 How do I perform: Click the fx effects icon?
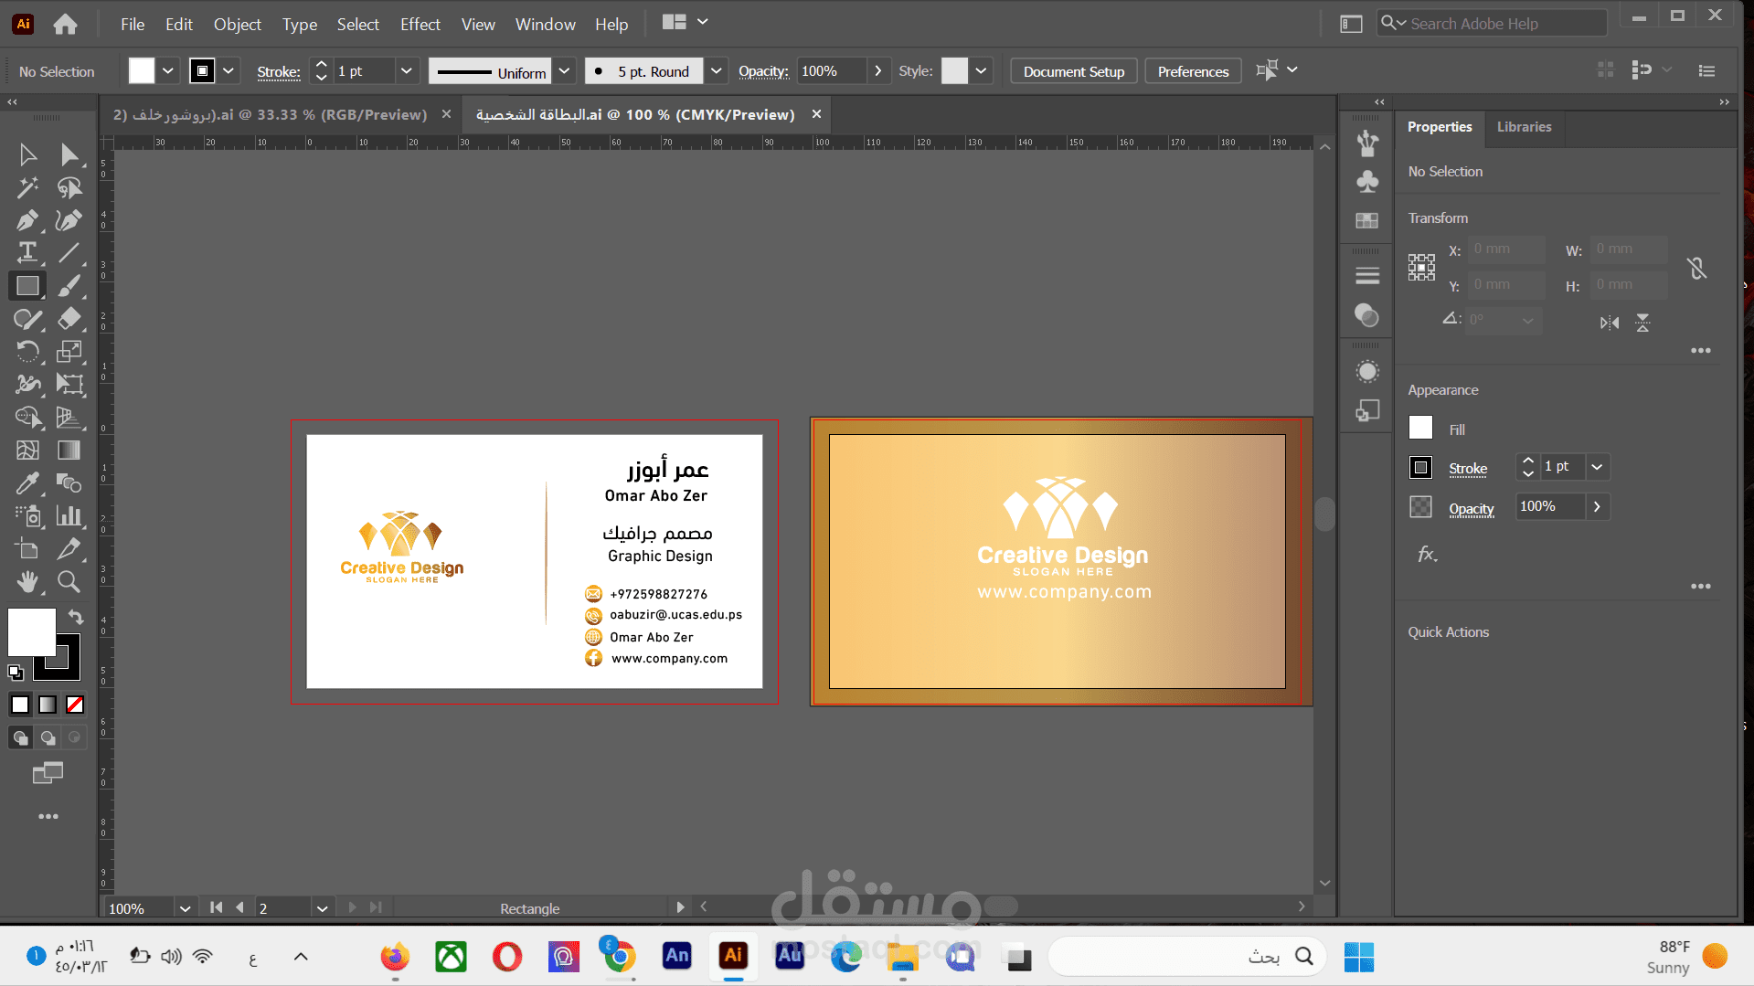[x=1427, y=554]
